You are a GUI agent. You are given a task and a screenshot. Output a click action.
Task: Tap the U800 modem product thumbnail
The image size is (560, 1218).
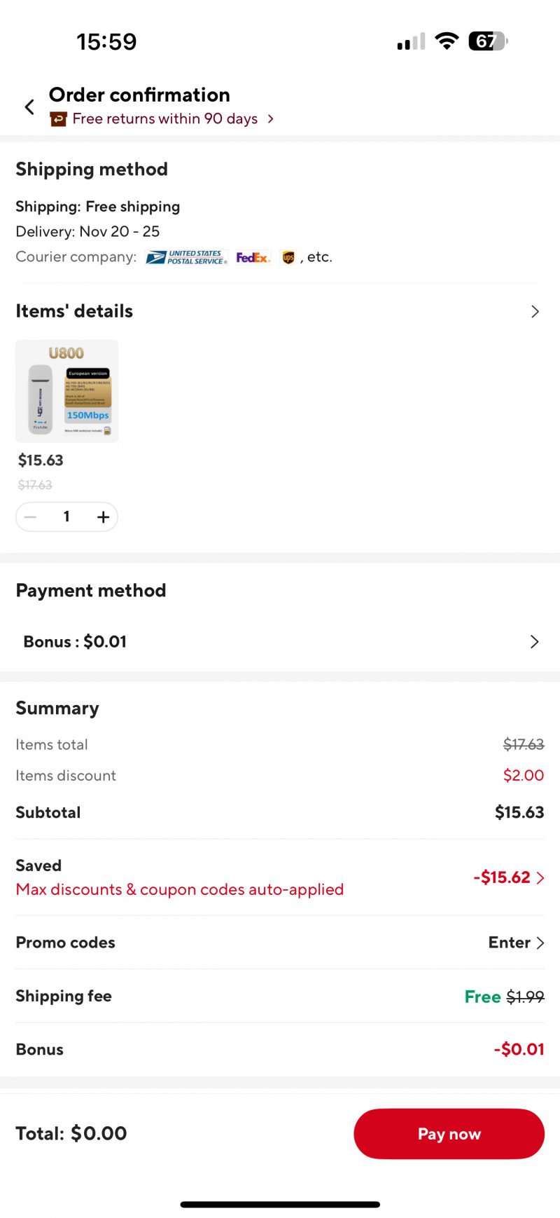[67, 391]
